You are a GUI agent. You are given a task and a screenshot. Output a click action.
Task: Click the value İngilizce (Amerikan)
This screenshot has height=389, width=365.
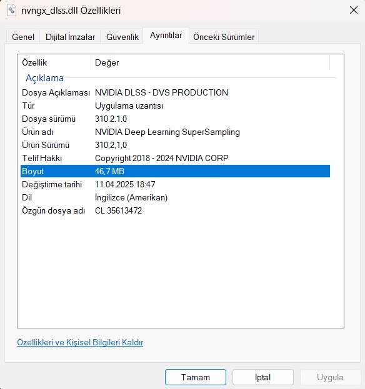[131, 198]
